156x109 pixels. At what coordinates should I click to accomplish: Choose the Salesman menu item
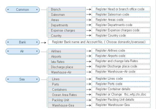(x=67, y=15)
